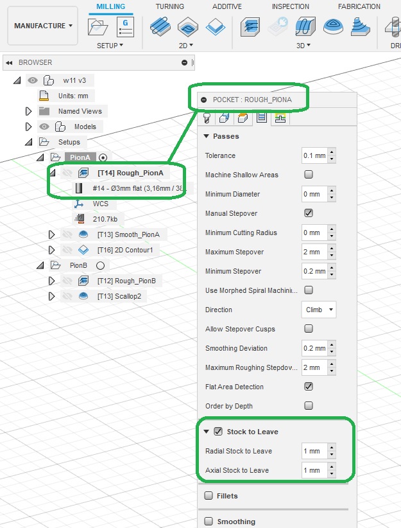Open the 2D operations dropdown
The height and width of the screenshot is (528, 401).
click(x=185, y=46)
